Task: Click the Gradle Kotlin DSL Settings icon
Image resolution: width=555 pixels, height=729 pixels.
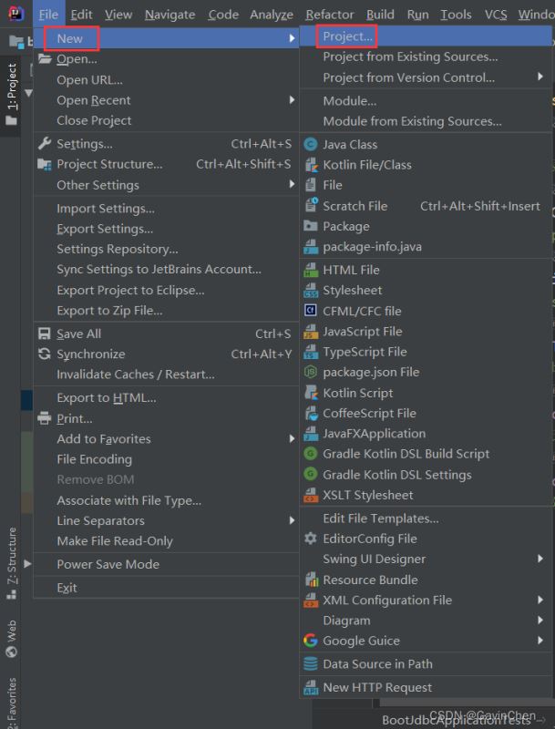Action: pyautogui.click(x=311, y=475)
